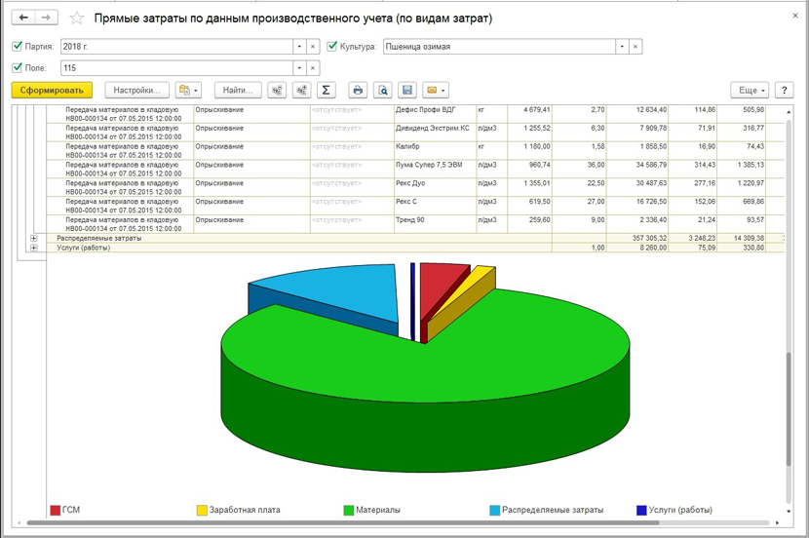809x538 pixels.
Task: Open the Партия dropdown list
Action: (298, 46)
